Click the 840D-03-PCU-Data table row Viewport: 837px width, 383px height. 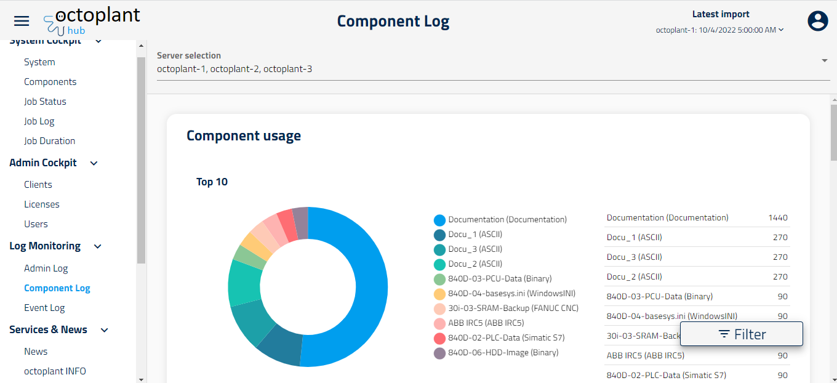[697, 297]
